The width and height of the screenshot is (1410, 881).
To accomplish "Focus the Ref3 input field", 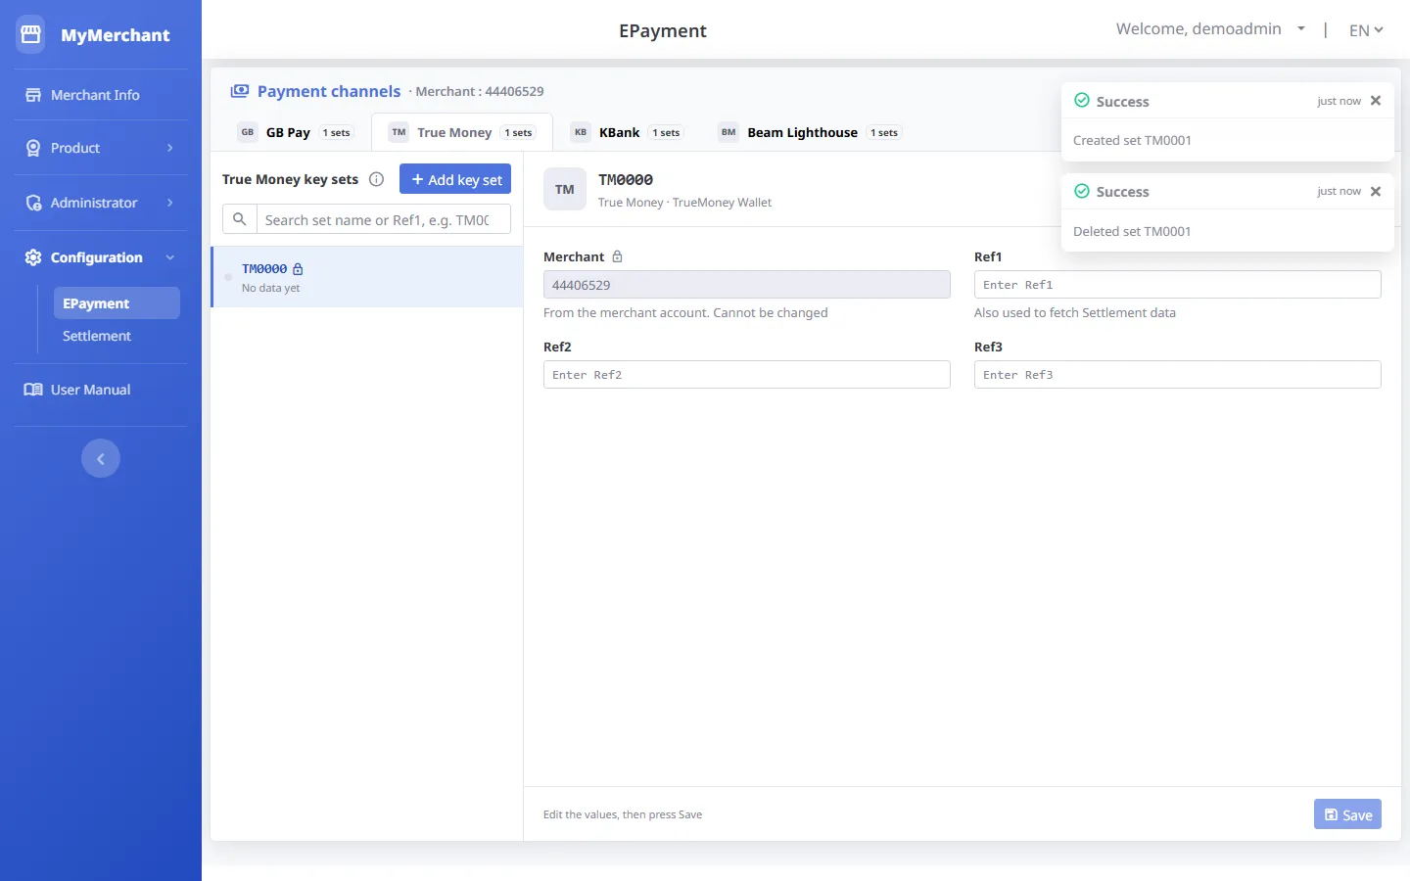I will click(x=1178, y=375).
